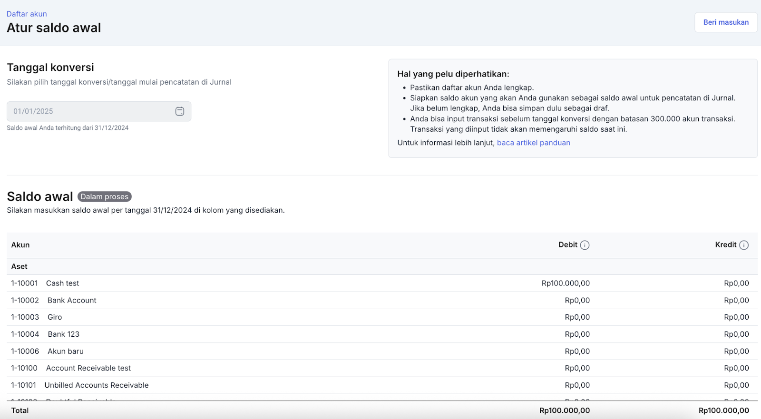761x419 pixels.
Task: Edit debit amount for Bank 123
Action: pyautogui.click(x=577, y=334)
